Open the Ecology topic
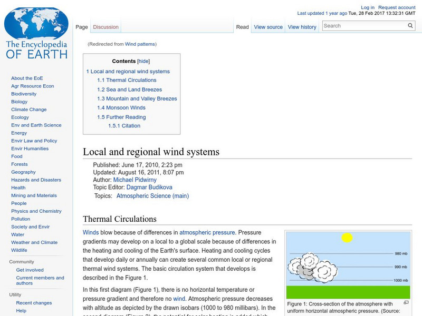The width and height of the screenshot is (422, 316). tap(20, 117)
